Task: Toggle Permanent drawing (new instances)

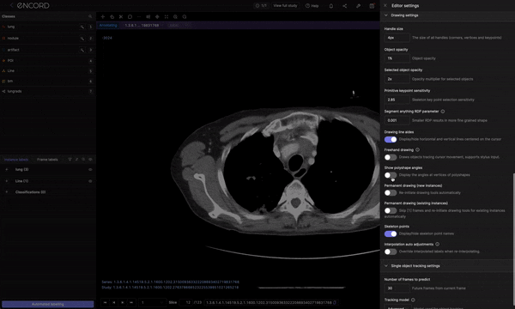Action: tap(391, 193)
